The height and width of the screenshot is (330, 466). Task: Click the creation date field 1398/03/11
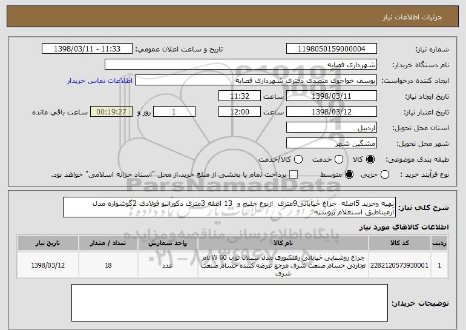pos(332,96)
